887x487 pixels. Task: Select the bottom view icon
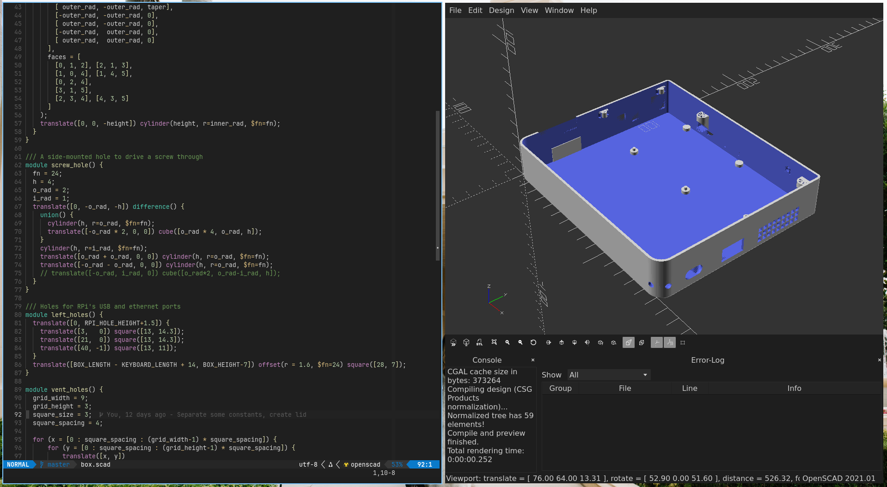pos(575,342)
